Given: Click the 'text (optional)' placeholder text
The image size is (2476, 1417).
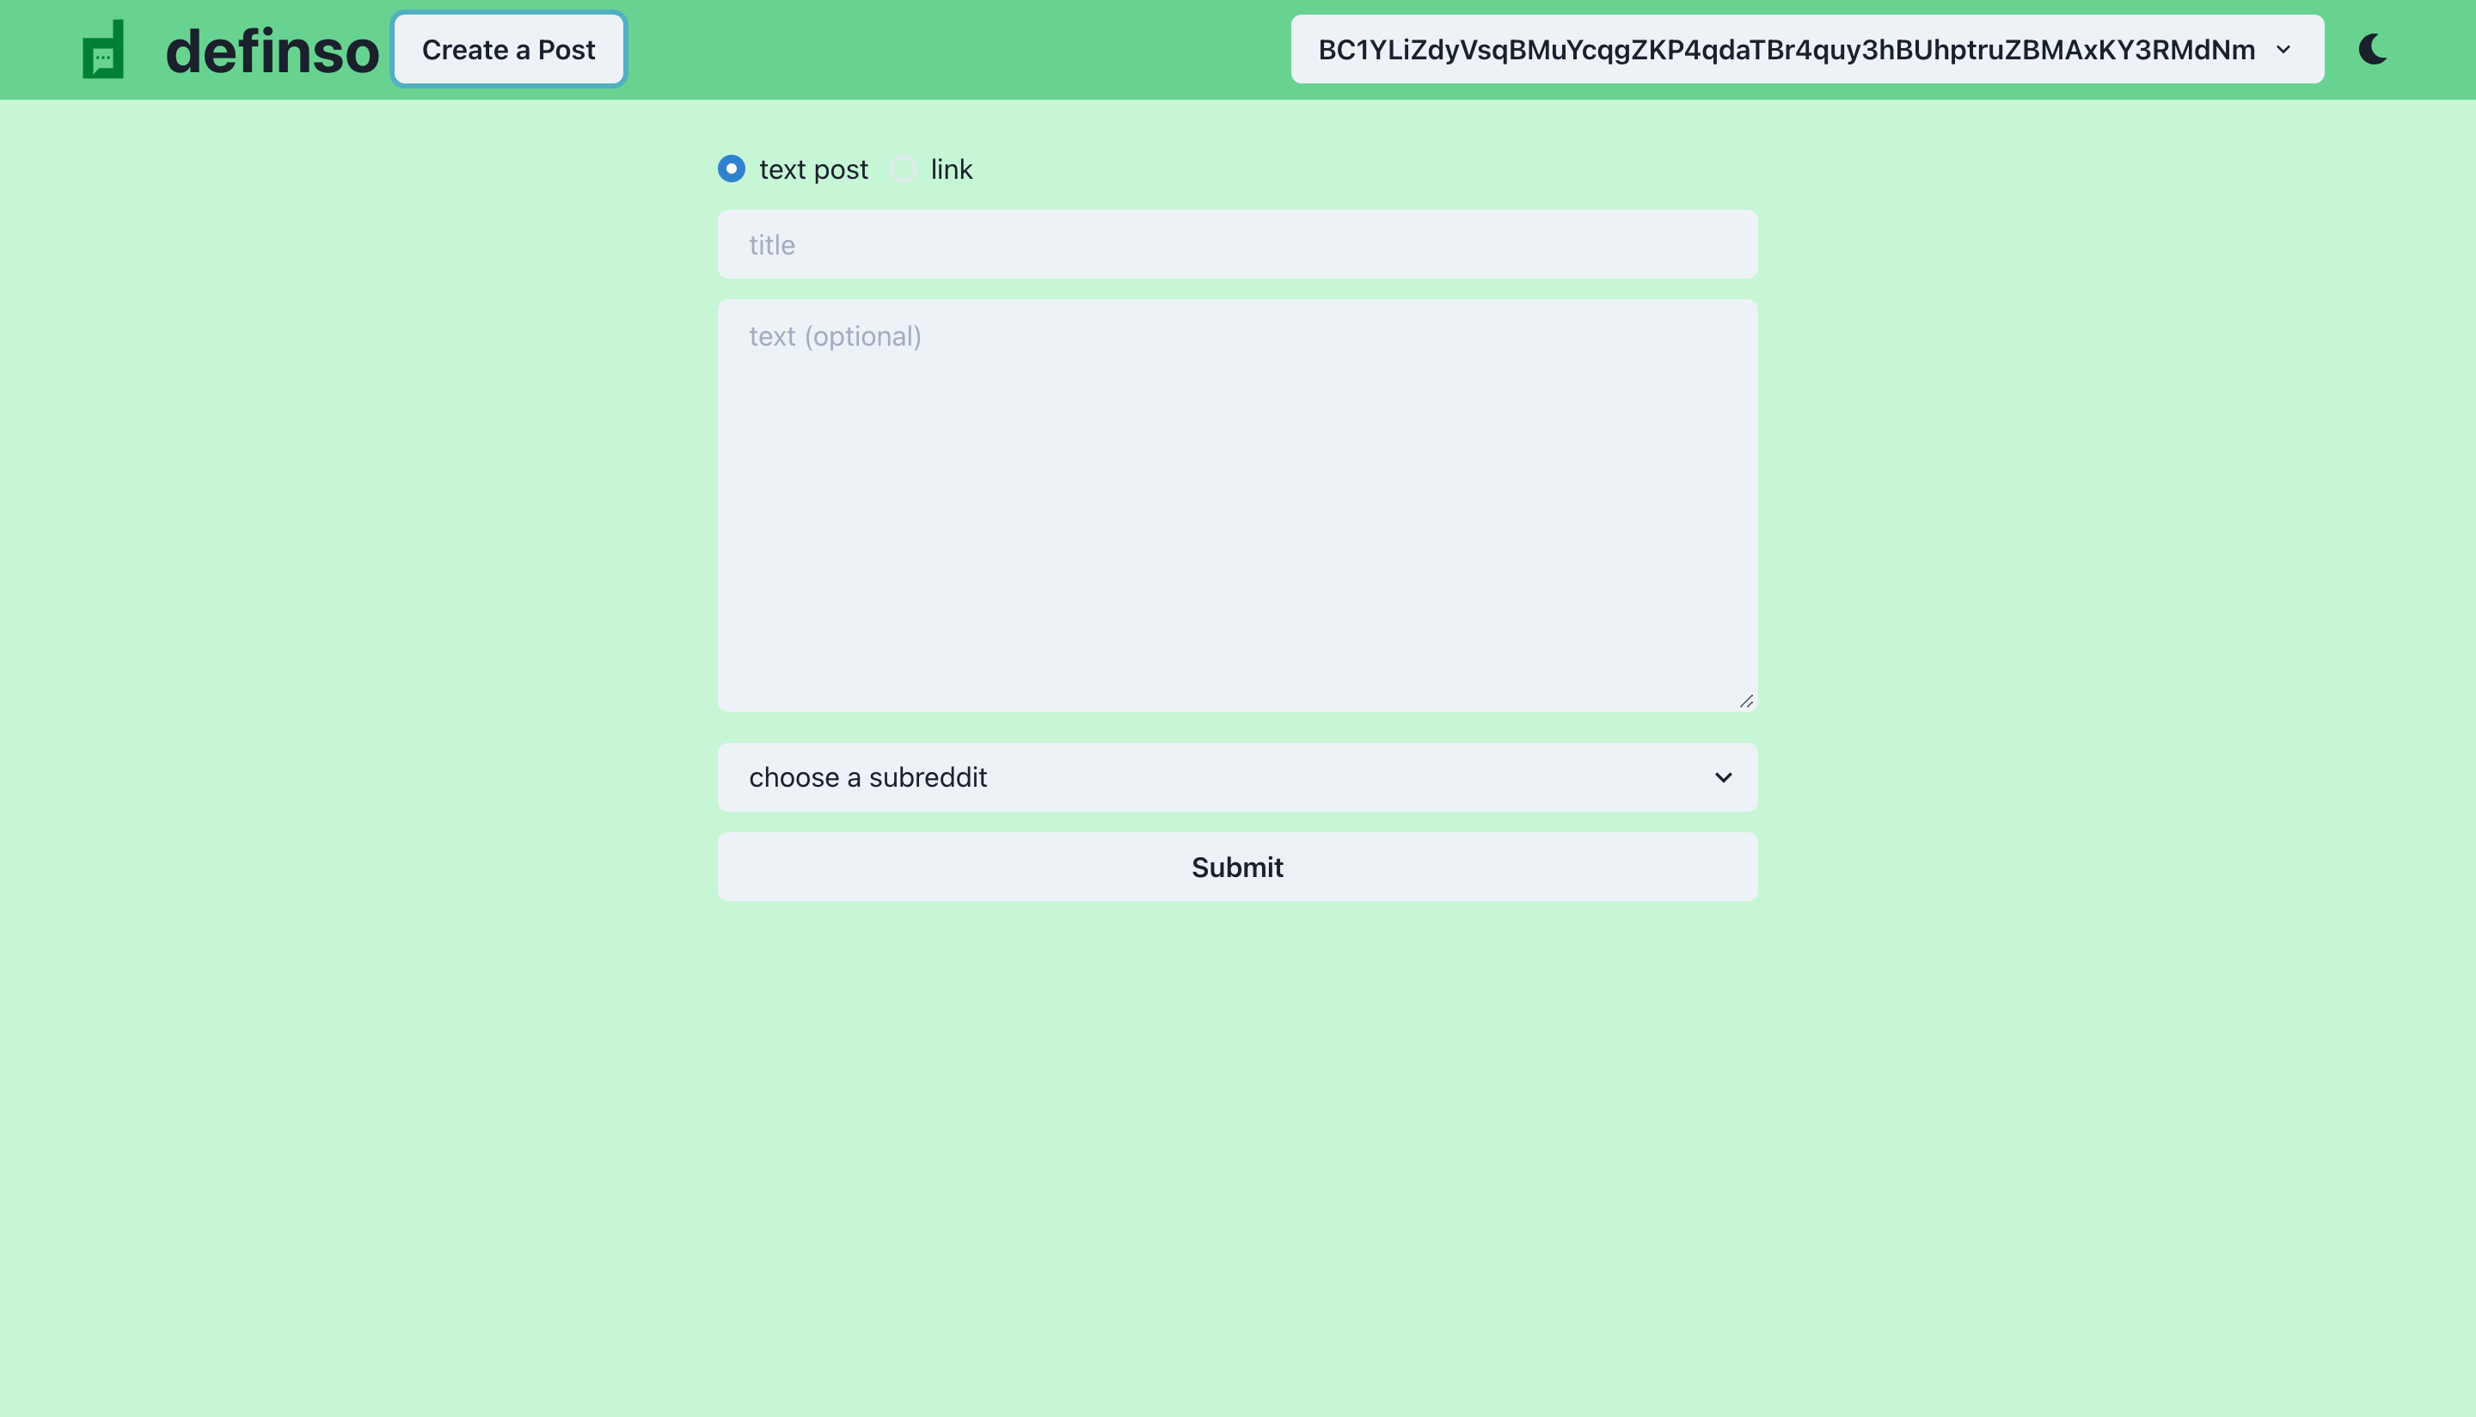Looking at the screenshot, I should pos(835,337).
